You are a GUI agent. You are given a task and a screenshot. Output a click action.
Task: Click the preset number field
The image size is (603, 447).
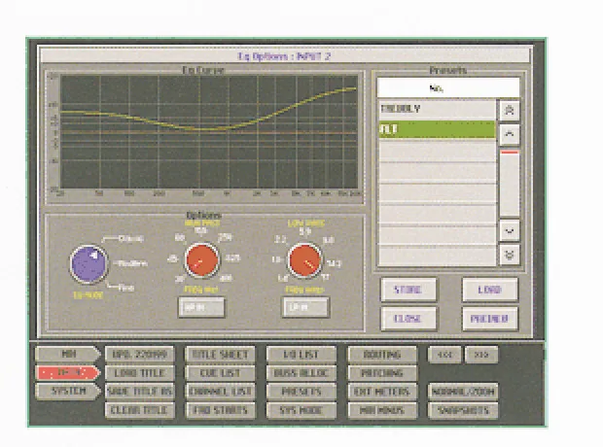pyautogui.click(x=448, y=88)
